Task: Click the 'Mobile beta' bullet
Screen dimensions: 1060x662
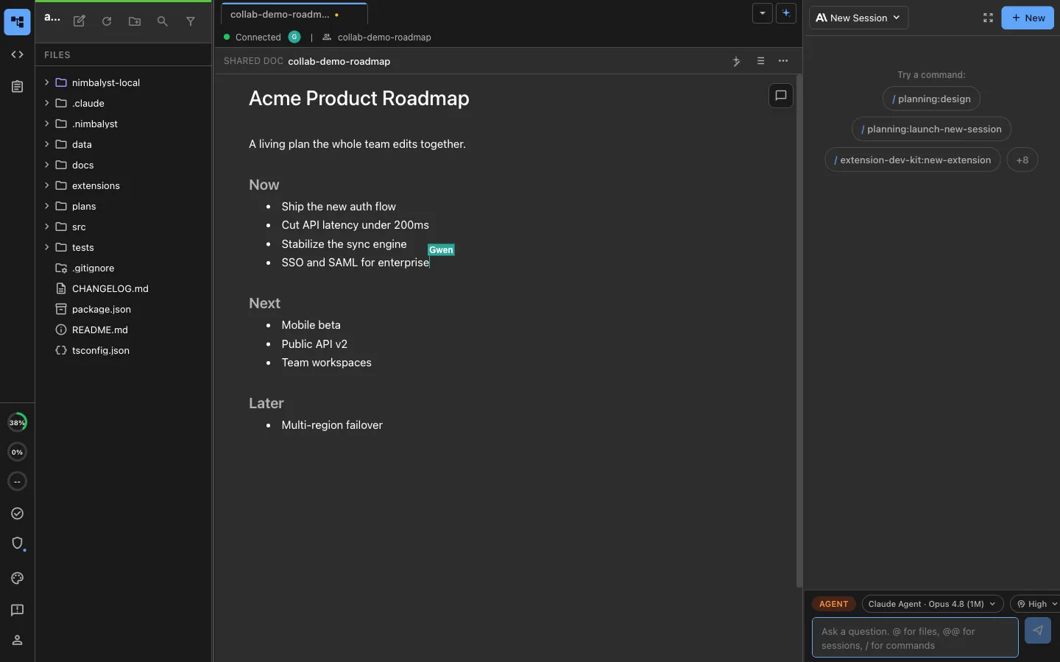Action: click(x=311, y=325)
